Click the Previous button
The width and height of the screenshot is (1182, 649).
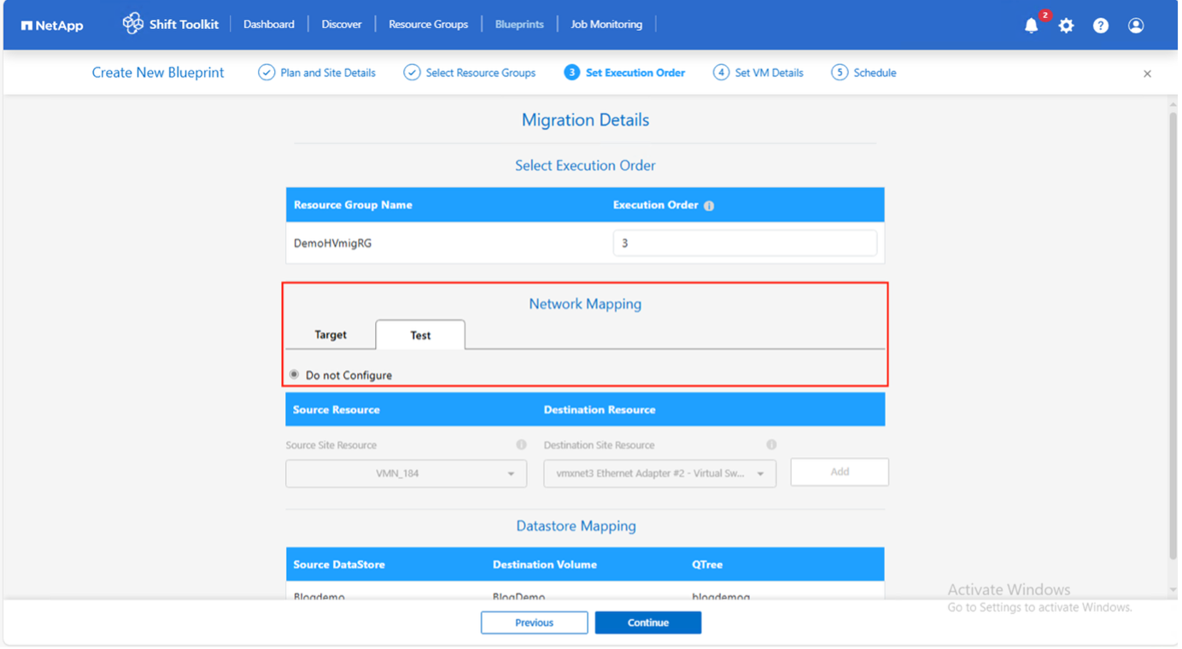click(534, 623)
